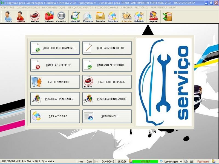Click the computer icon in status bar
The height and width of the screenshot is (164, 219).
(x=192, y=162)
